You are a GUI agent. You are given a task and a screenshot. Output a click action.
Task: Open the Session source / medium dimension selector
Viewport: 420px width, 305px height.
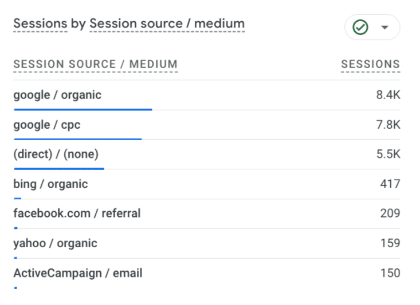coord(167,23)
